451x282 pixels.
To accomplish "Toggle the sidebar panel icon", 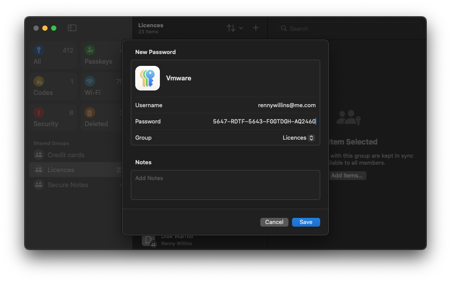I will point(72,28).
